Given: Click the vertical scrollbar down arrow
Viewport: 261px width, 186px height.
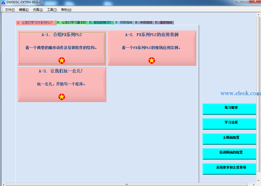Looking at the screenshot, I should click(x=258, y=181).
